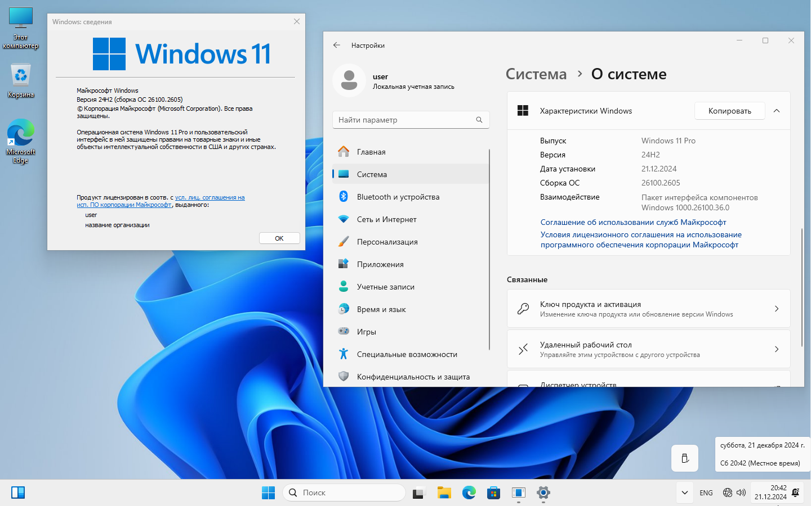Switch input language ENG indicator

tap(706, 493)
